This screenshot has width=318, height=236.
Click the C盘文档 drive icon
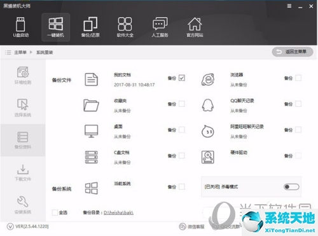click(x=91, y=157)
